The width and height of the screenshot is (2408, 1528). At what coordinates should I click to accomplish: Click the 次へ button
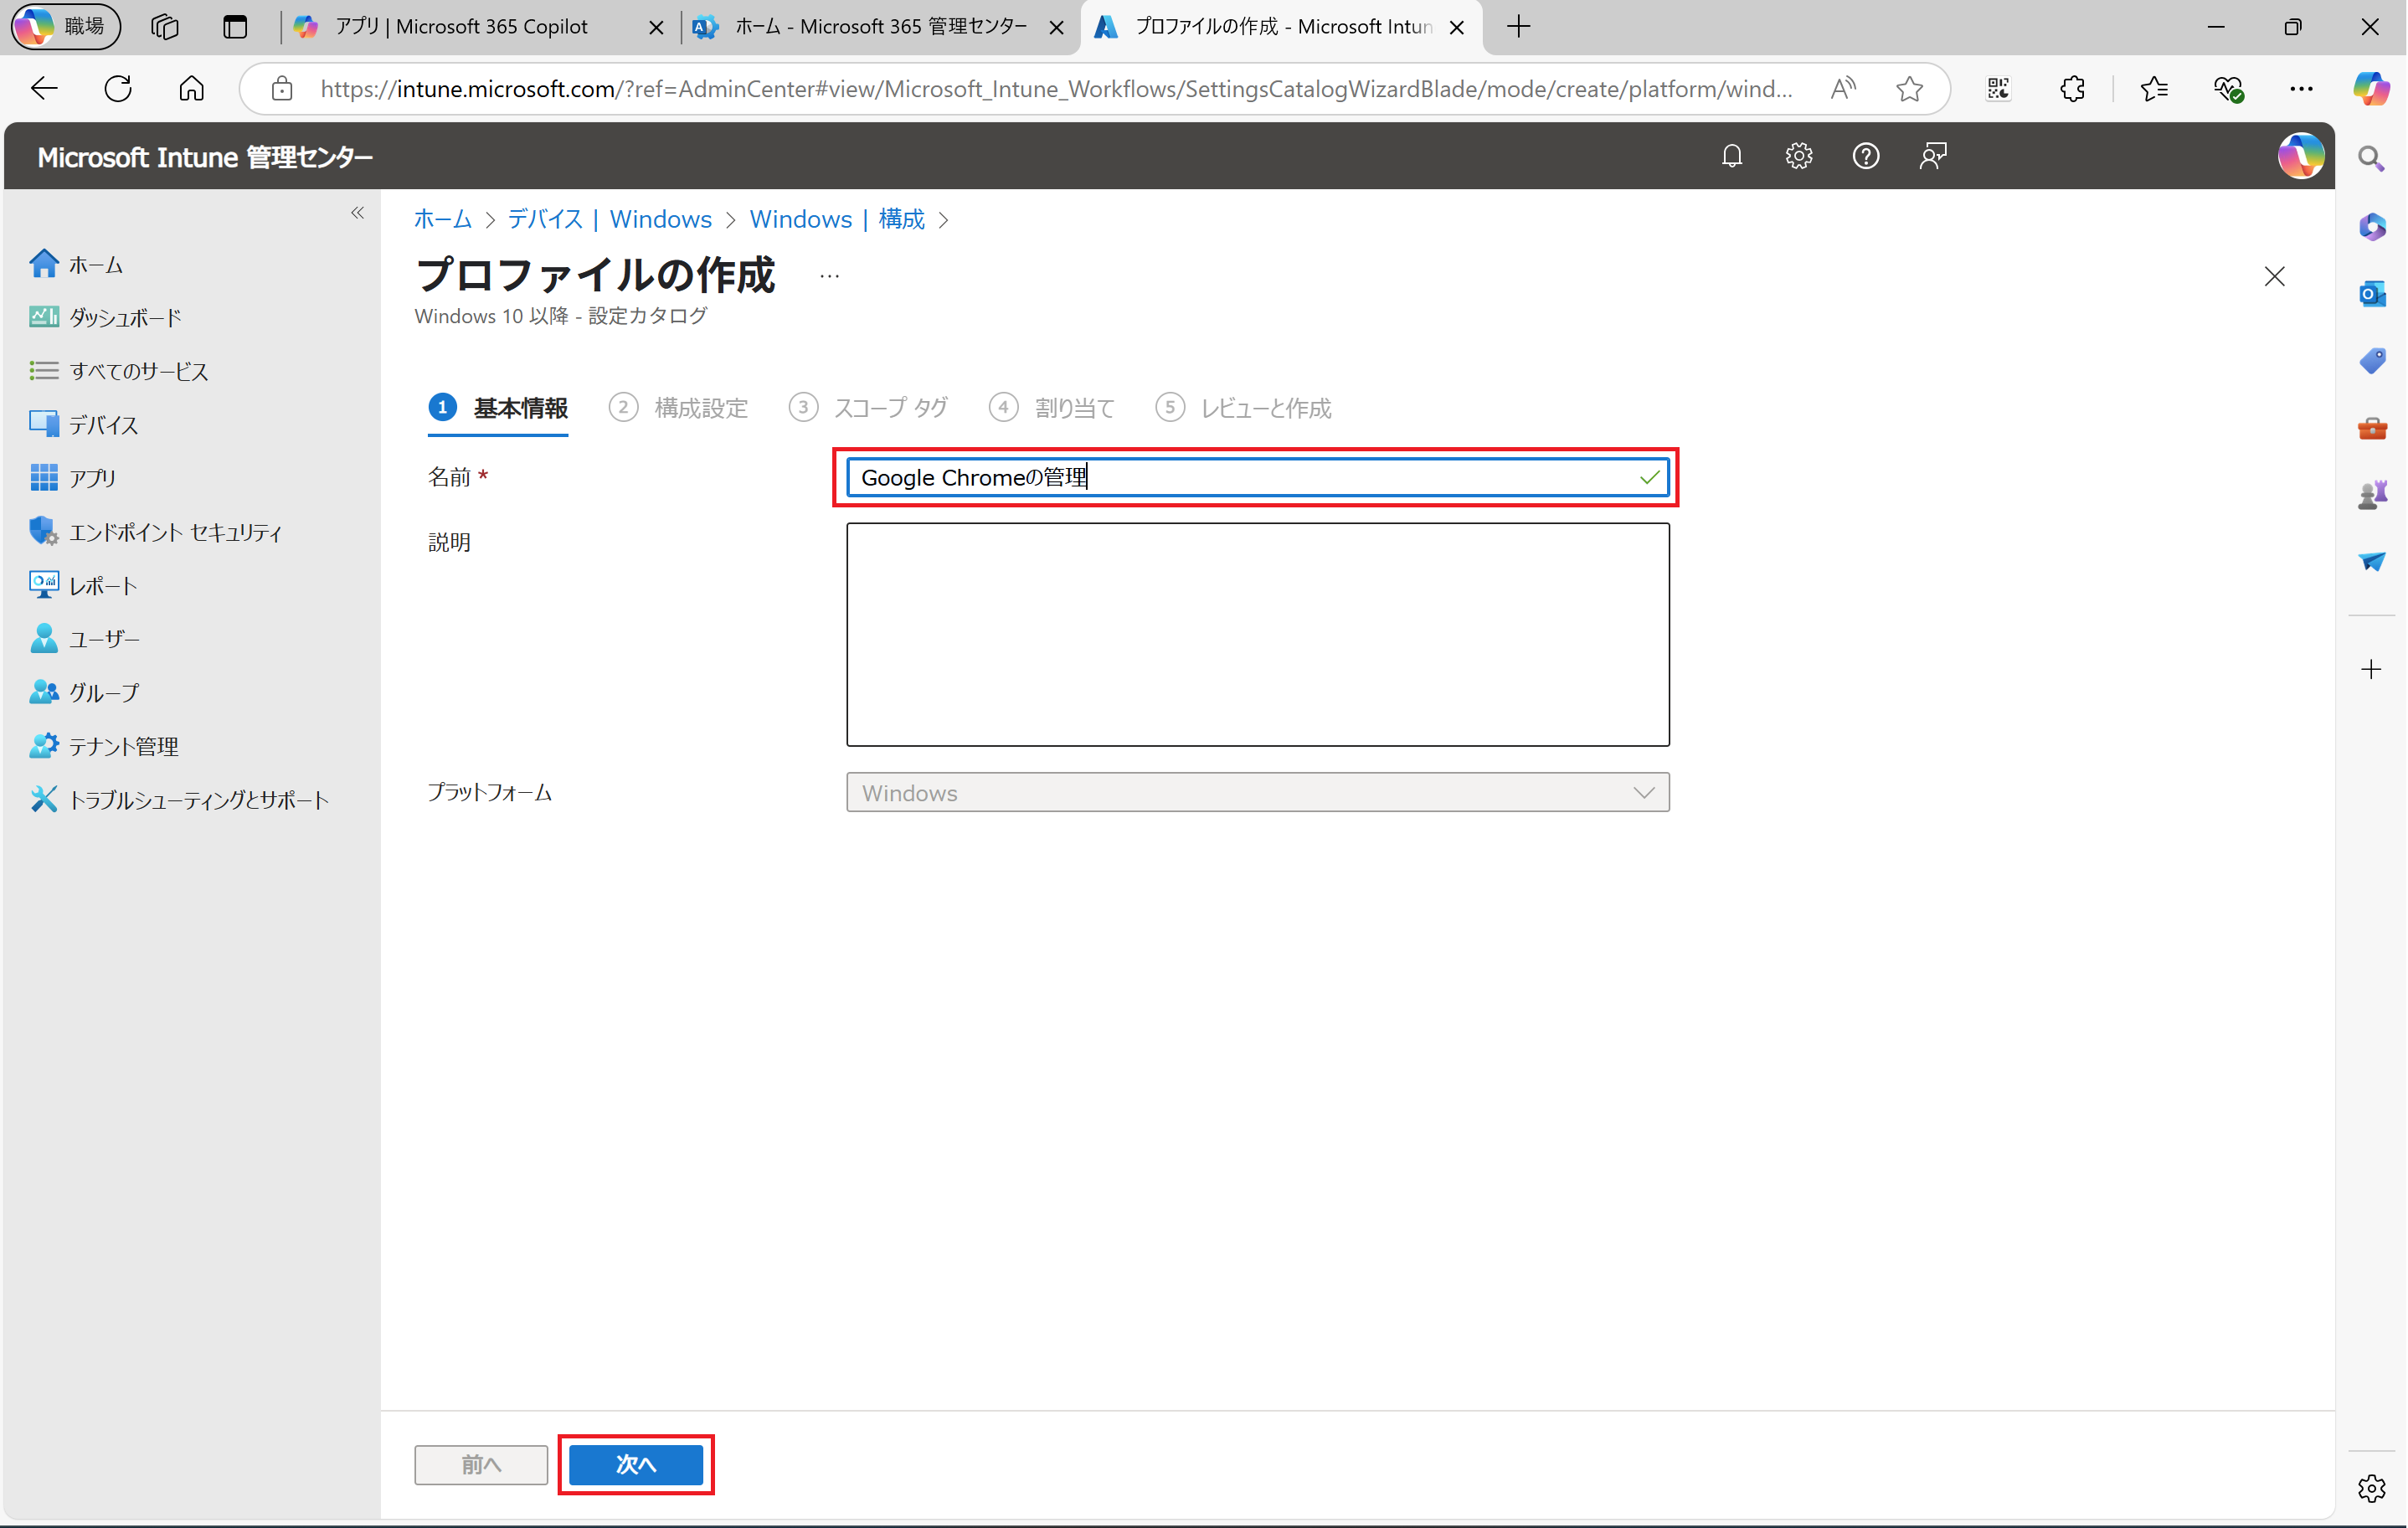coord(636,1465)
